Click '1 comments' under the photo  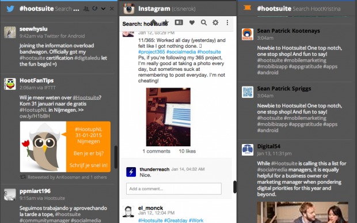[157, 151]
